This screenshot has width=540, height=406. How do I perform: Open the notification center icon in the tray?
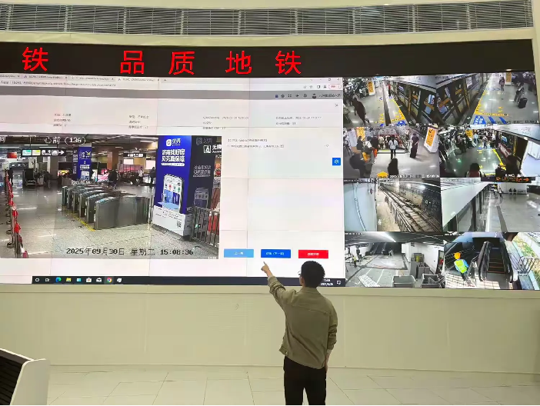click(x=339, y=282)
